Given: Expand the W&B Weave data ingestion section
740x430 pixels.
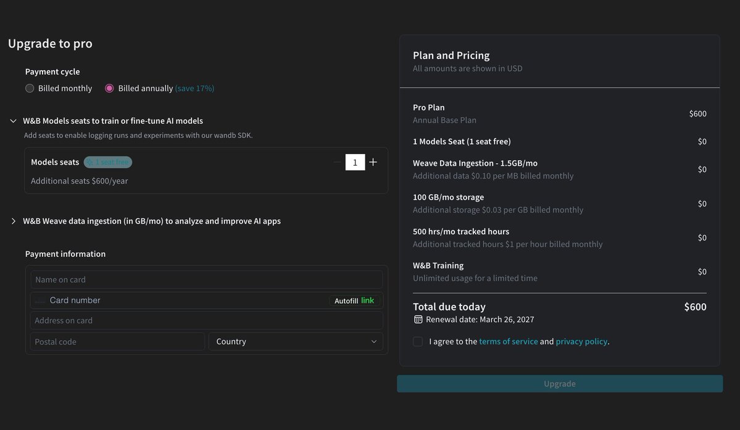Looking at the screenshot, I should (13, 221).
